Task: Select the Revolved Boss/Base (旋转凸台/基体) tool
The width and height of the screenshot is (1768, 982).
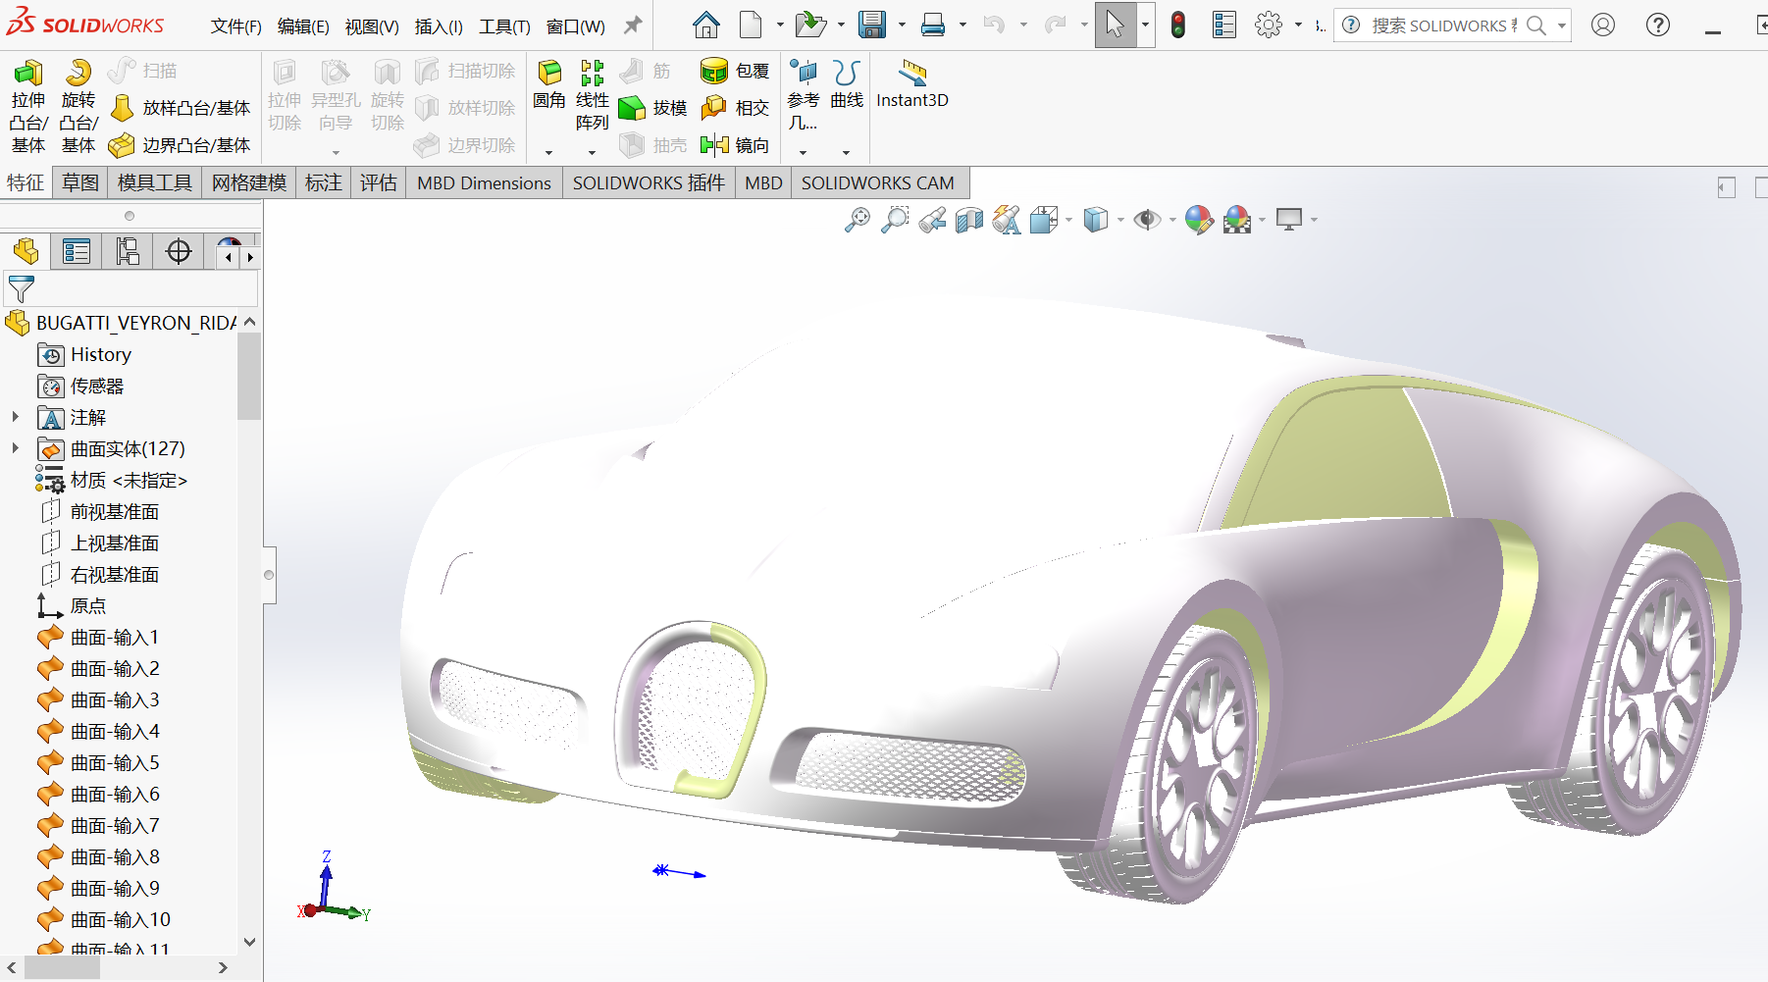Action: coord(78,106)
